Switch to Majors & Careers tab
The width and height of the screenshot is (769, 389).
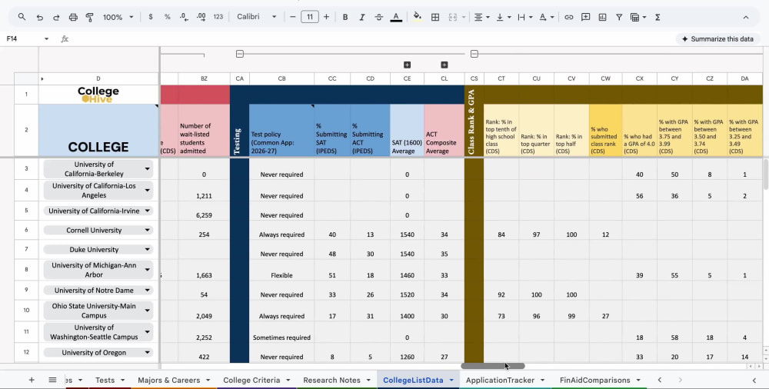coord(168,381)
